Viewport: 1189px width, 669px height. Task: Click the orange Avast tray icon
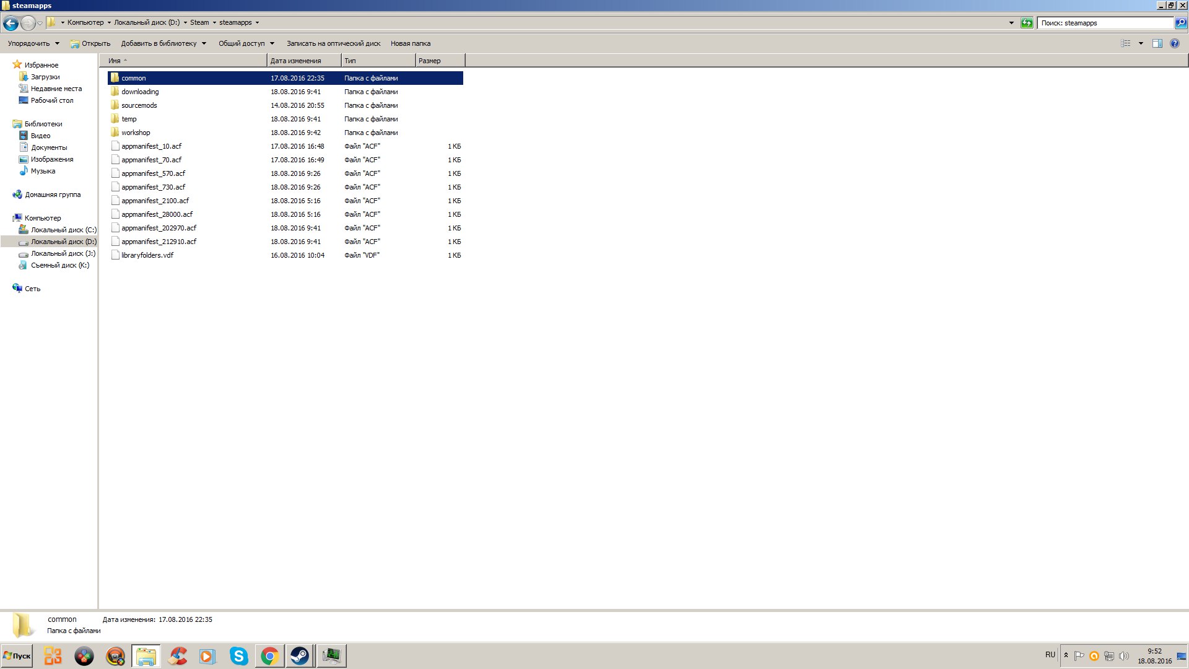pos(1094,656)
